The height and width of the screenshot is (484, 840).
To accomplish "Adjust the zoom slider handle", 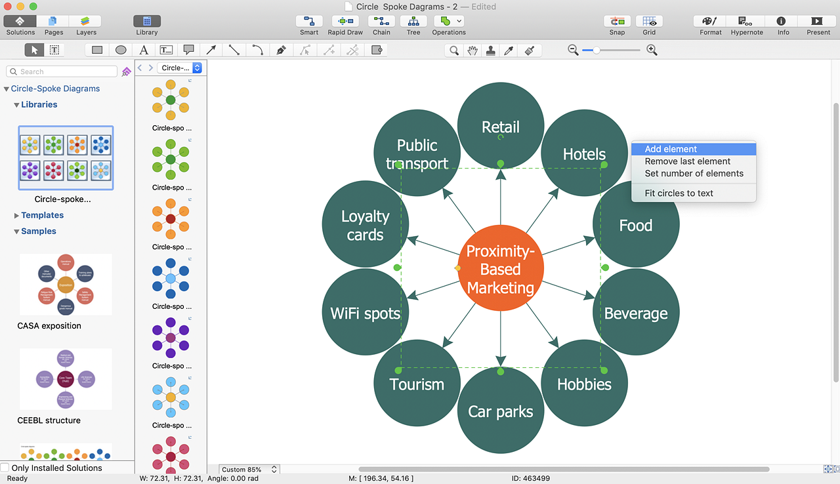I will (596, 50).
